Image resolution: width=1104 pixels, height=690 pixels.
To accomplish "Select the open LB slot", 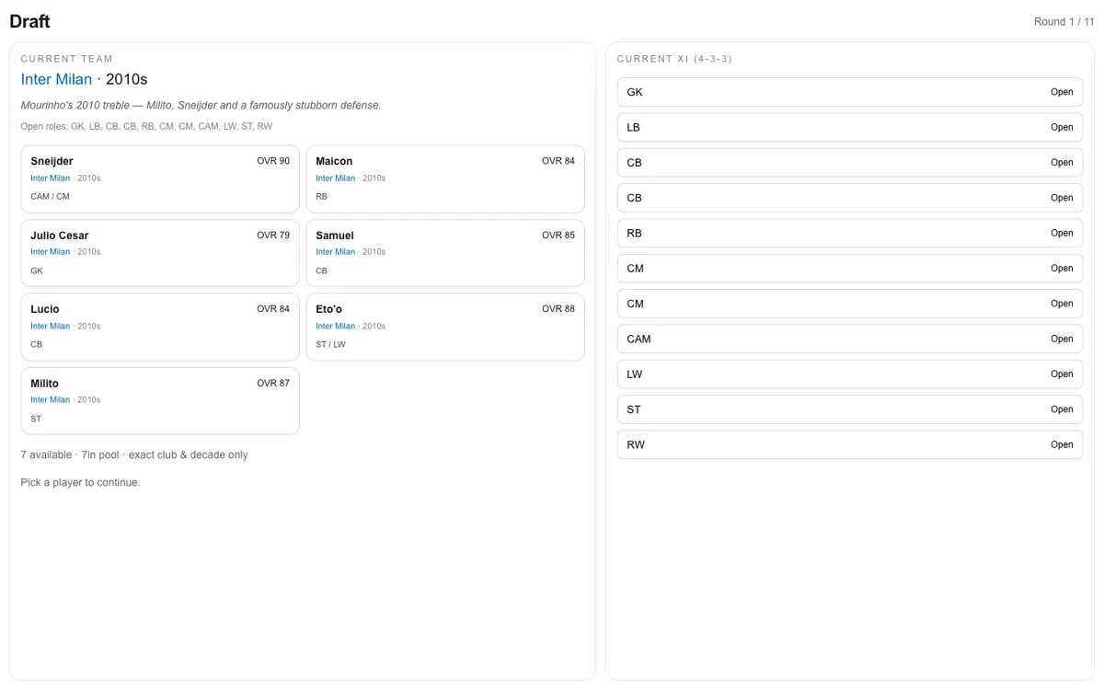I will coord(850,128).
